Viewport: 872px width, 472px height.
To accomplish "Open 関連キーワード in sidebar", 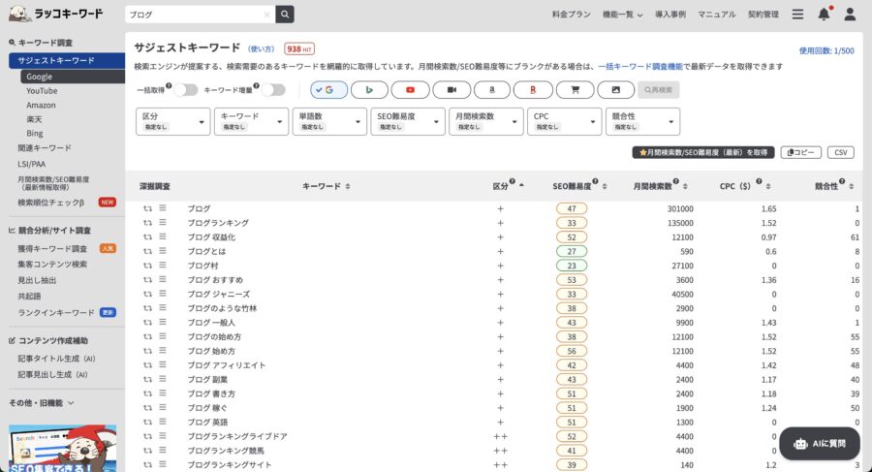I will click(x=45, y=148).
